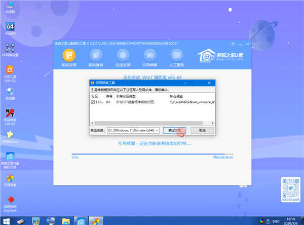Image resolution: width=304 pixels, height=225 pixels.
Task: Switch the ENG input language indicator
Action: [x=276, y=221]
